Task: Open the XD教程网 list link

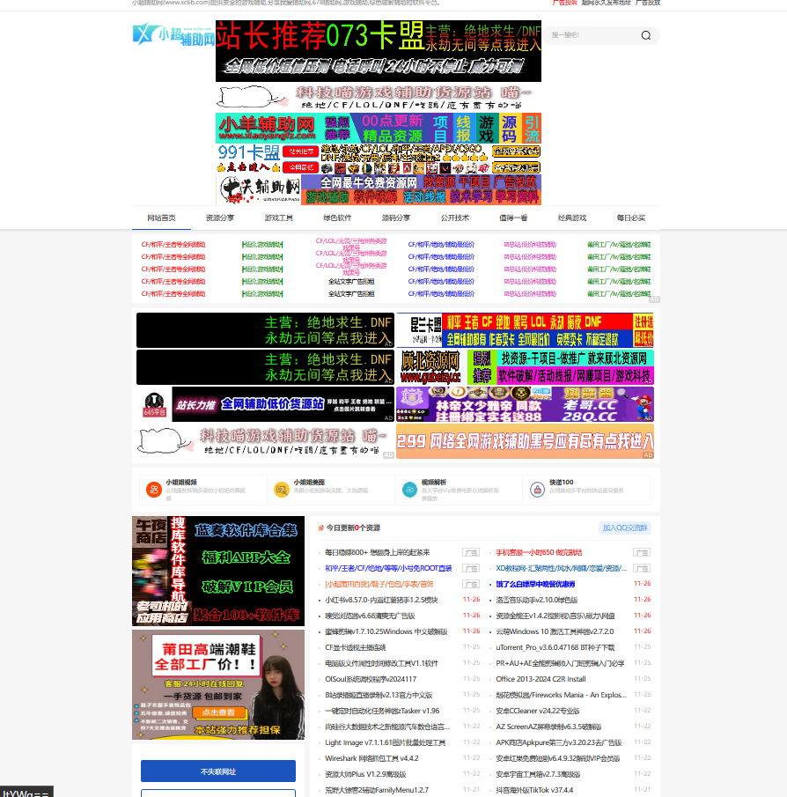Action: pos(562,568)
